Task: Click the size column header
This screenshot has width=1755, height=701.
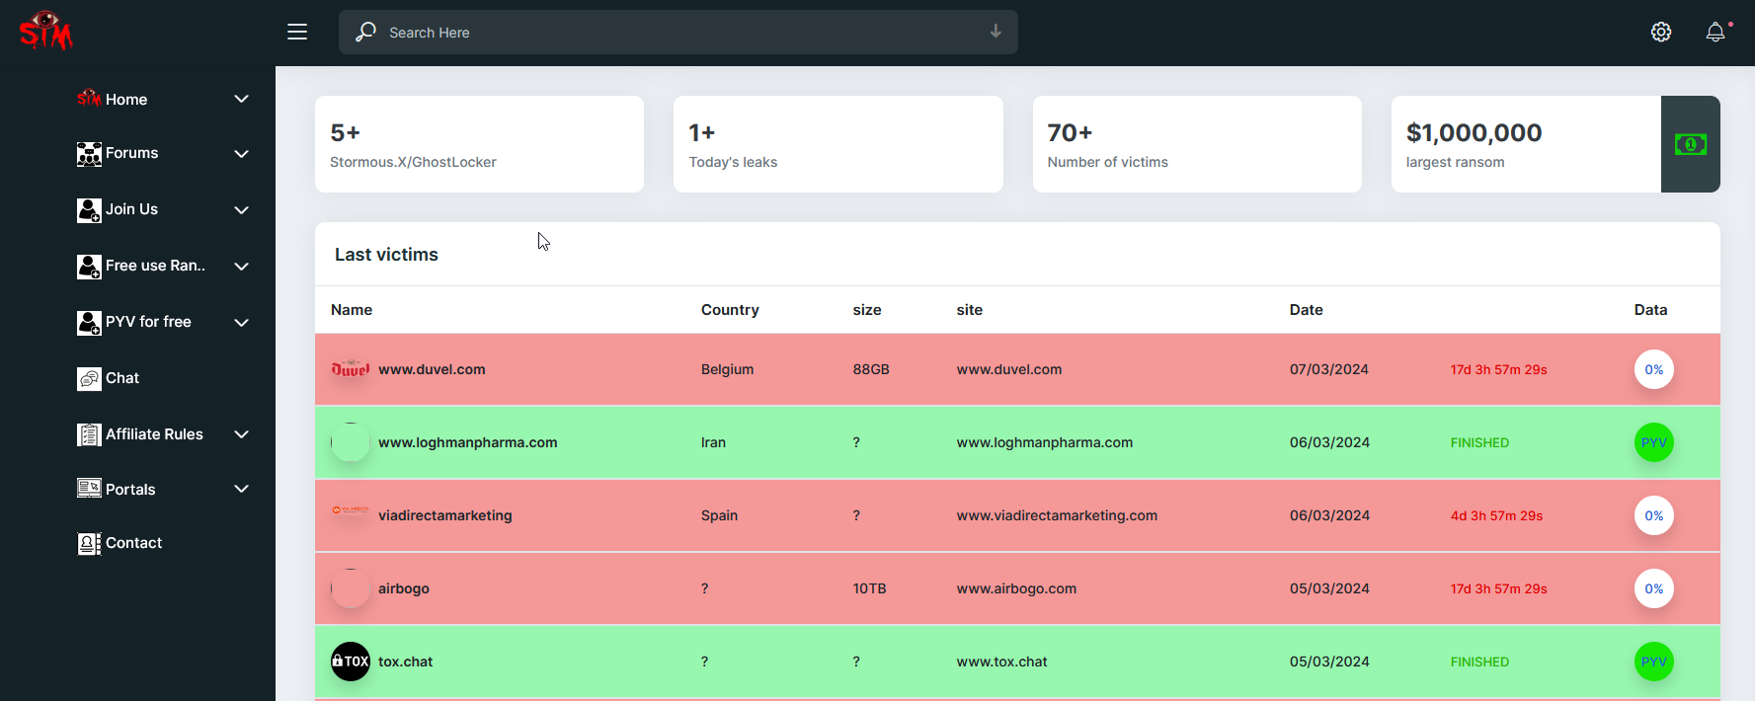Action: click(x=867, y=310)
